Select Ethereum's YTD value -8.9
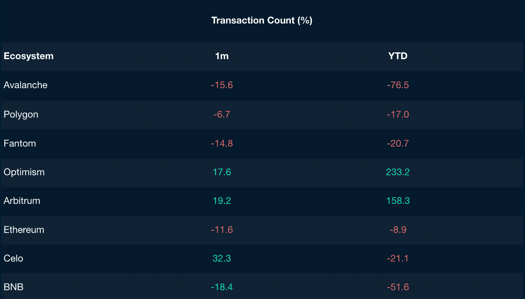525x299 pixels. (398, 230)
